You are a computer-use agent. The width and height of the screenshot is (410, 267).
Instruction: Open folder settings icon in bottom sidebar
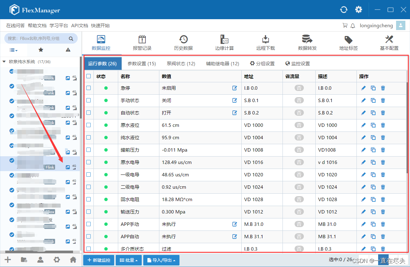[24, 260]
